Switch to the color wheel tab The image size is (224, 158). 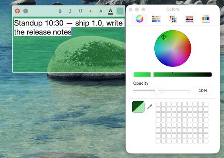(140, 19)
